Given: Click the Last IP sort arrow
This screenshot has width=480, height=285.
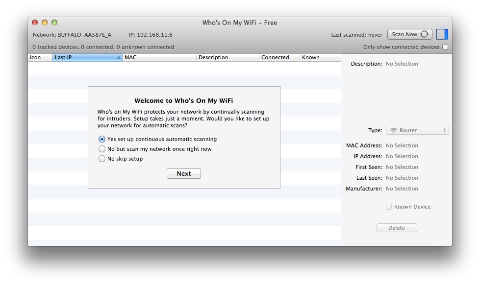Looking at the screenshot, I should tap(119, 57).
